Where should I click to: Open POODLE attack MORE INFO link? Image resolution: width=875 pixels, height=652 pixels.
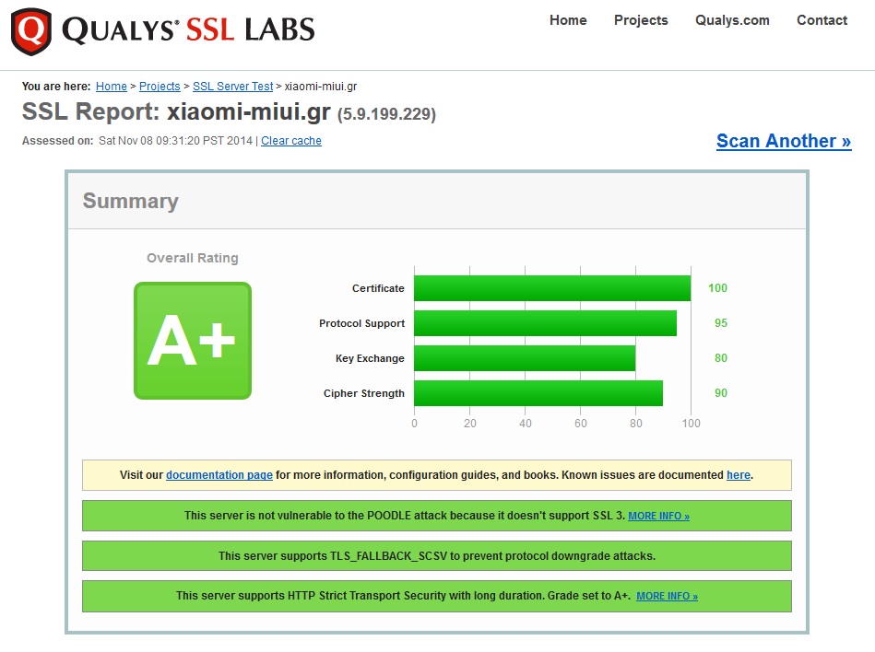point(658,516)
